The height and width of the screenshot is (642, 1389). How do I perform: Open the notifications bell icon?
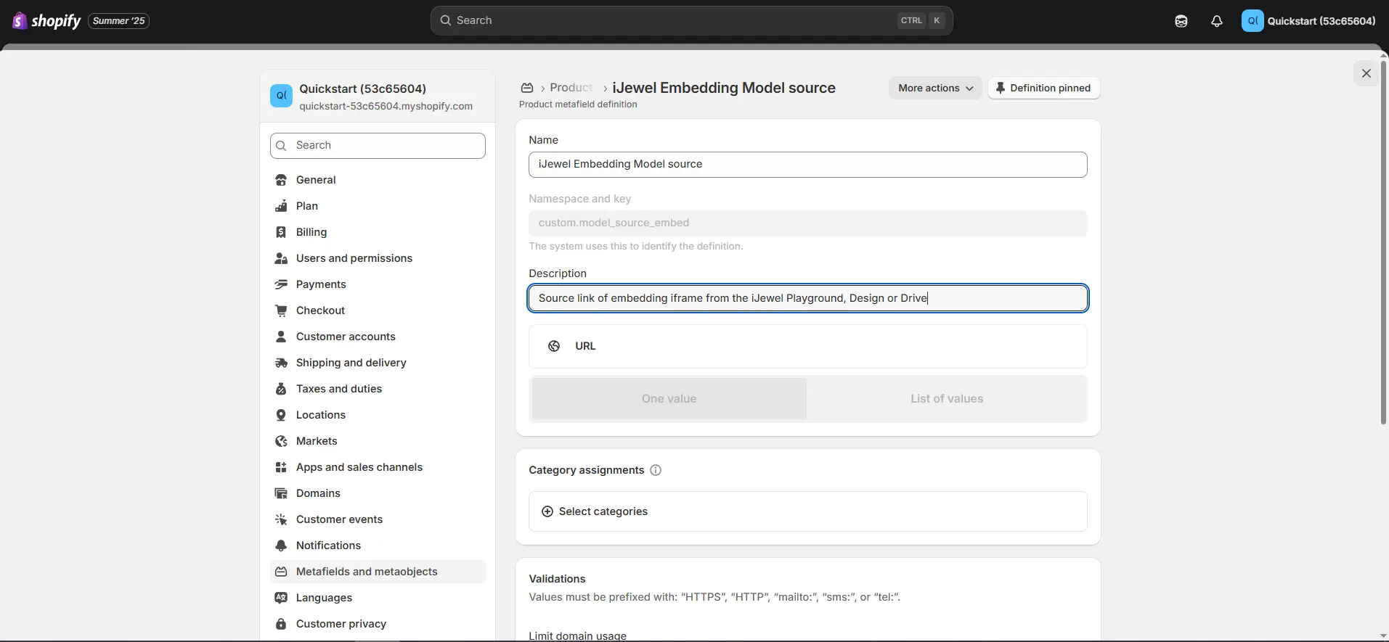(x=1217, y=21)
